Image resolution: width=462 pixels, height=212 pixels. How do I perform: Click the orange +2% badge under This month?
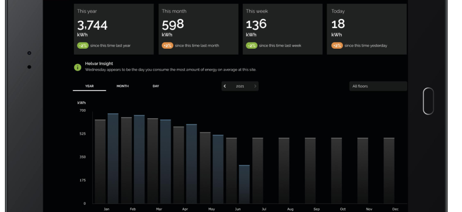(x=167, y=46)
